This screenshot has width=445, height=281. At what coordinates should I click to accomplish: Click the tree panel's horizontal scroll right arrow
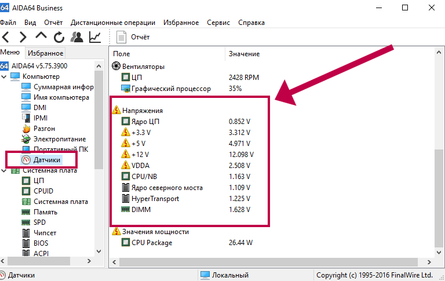(89, 261)
